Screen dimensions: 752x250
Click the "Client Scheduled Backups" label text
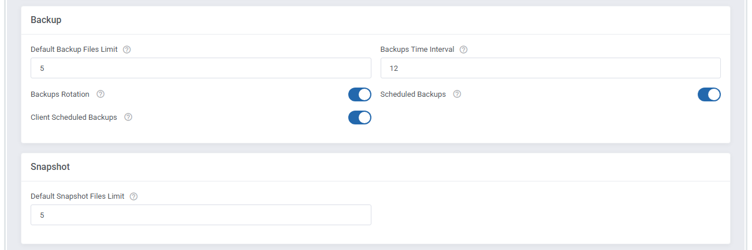(74, 118)
